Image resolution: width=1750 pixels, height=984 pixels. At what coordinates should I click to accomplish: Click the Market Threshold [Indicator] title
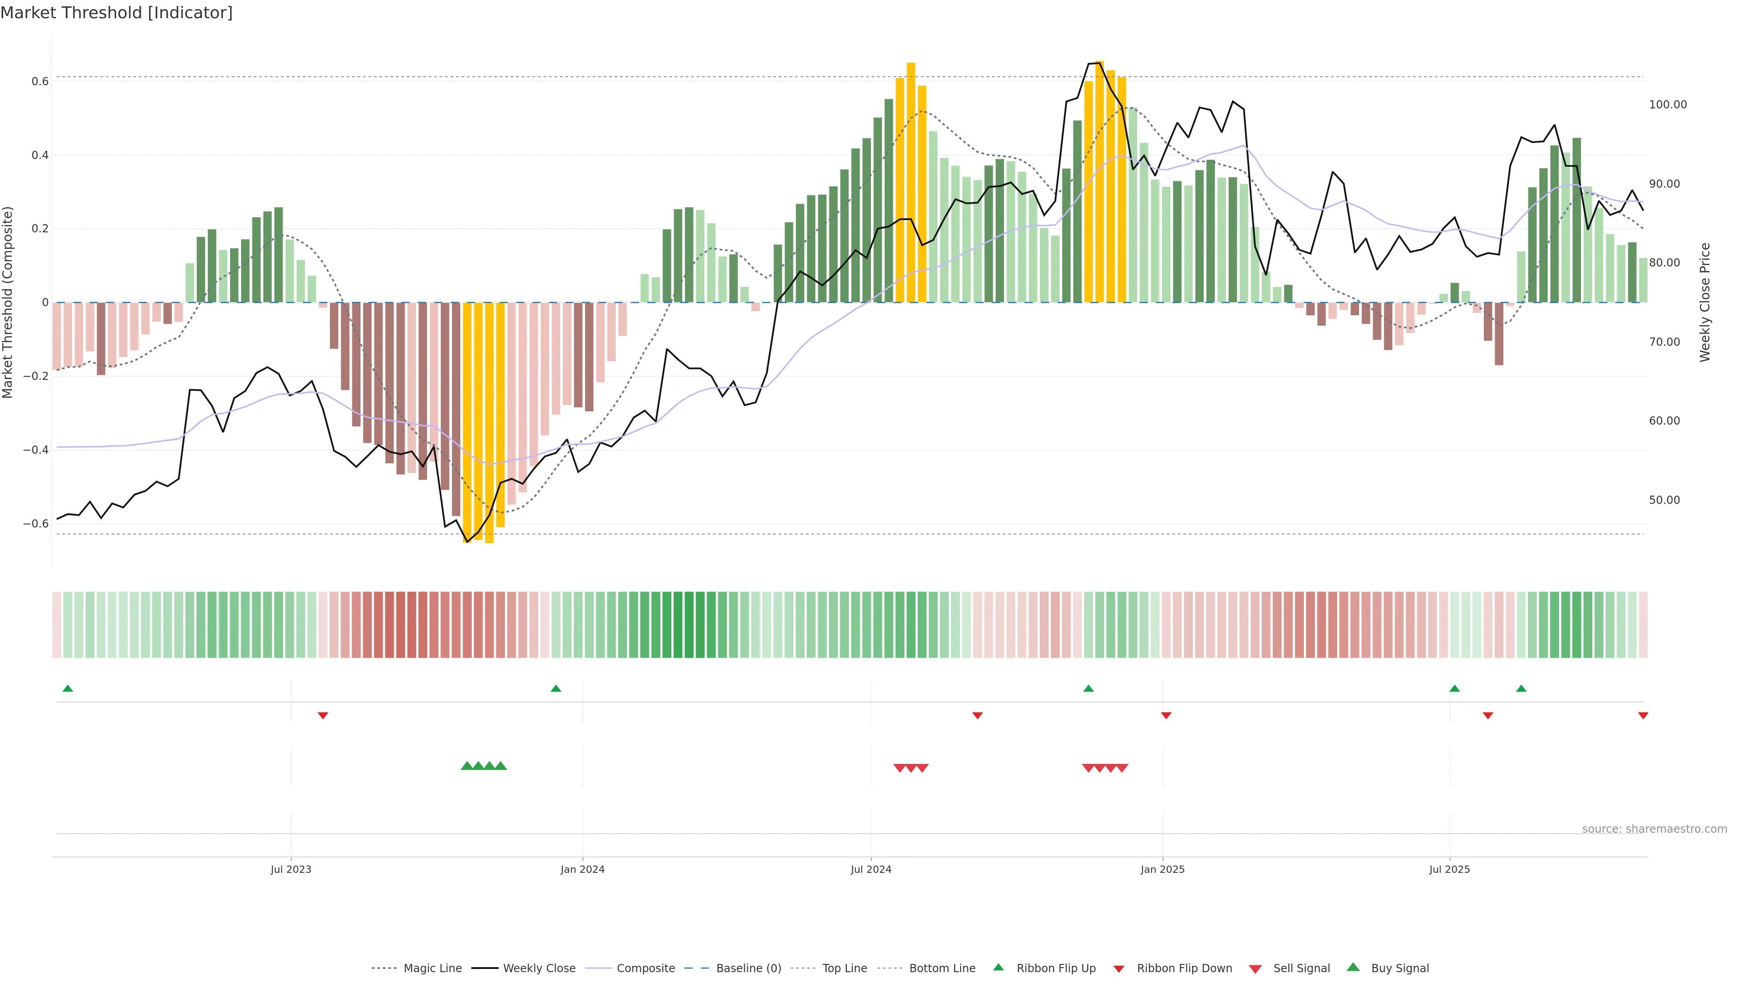tap(116, 13)
